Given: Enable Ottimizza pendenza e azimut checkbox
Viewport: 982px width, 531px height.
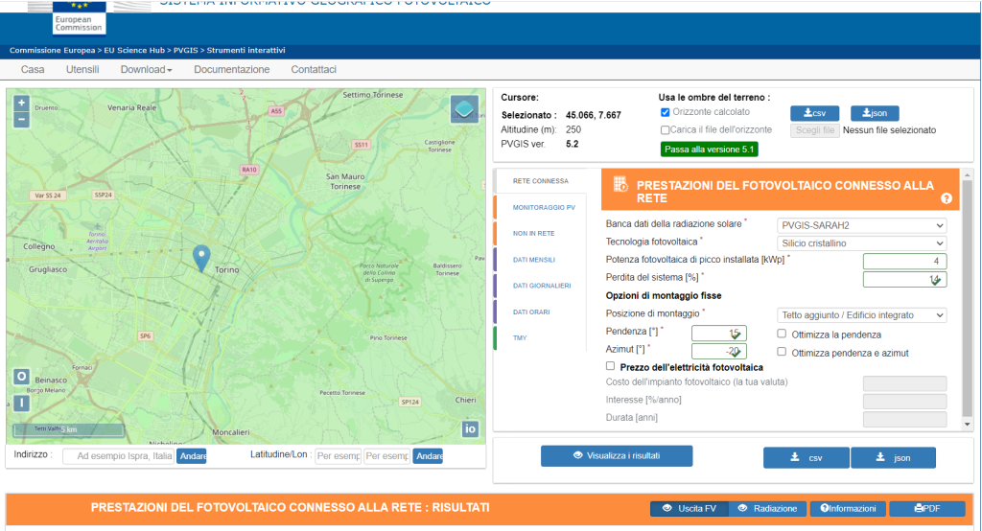Looking at the screenshot, I should click(x=782, y=352).
